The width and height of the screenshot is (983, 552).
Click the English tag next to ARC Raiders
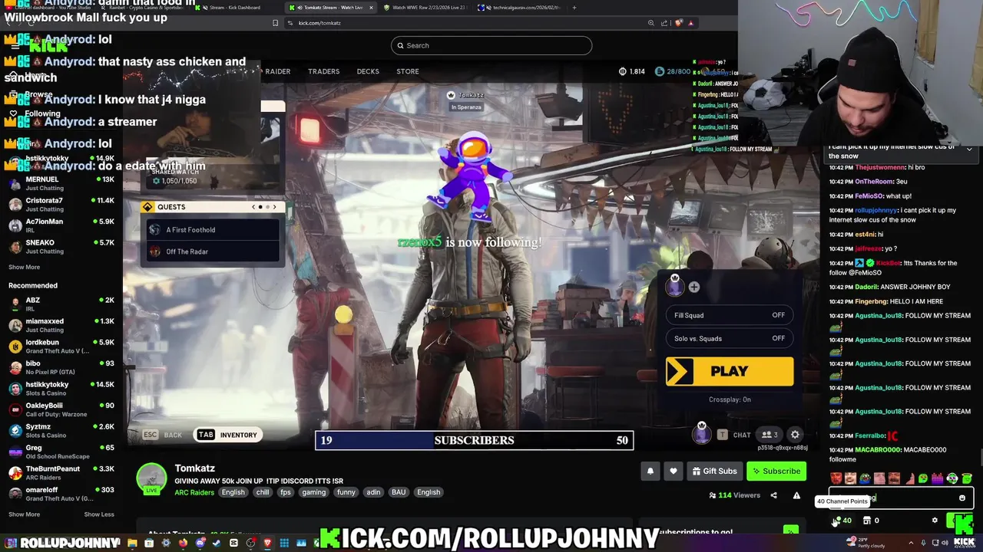click(233, 492)
